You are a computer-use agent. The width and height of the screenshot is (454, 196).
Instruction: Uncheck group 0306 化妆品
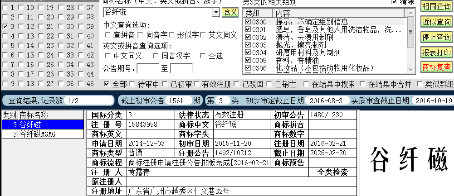click(x=248, y=68)
